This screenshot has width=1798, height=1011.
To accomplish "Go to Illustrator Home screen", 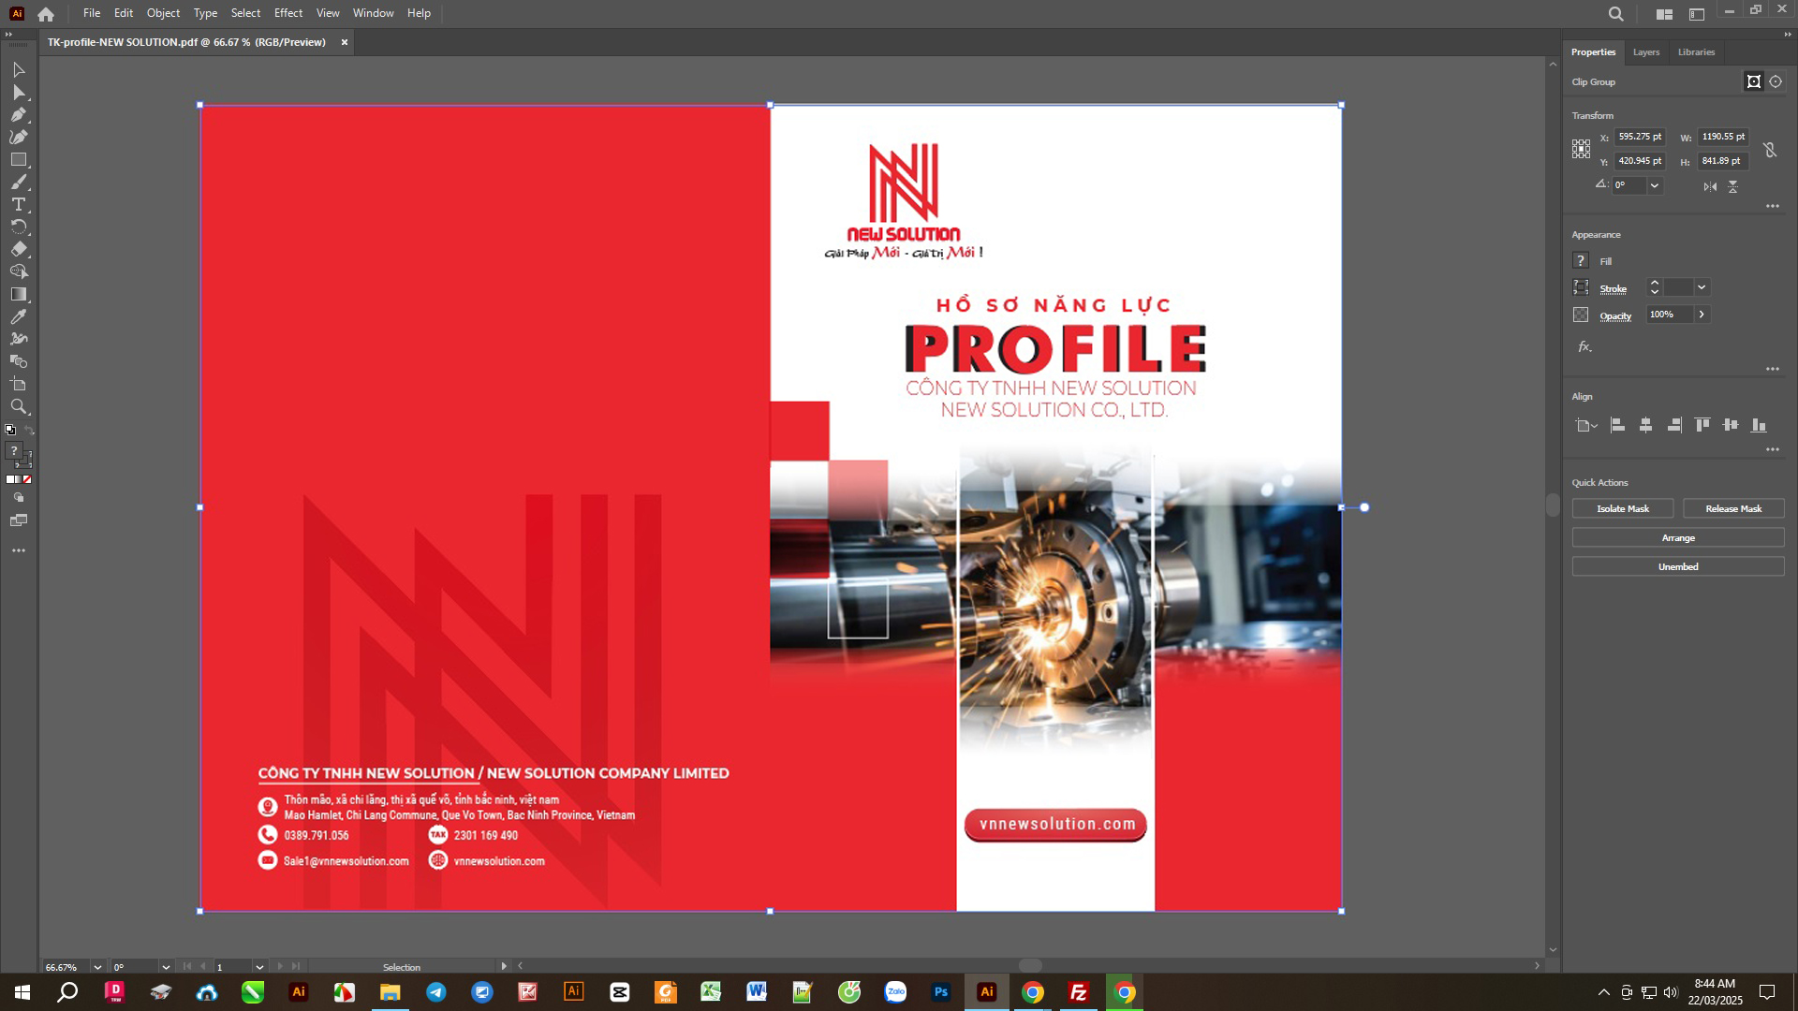I will tap(46, 14).
